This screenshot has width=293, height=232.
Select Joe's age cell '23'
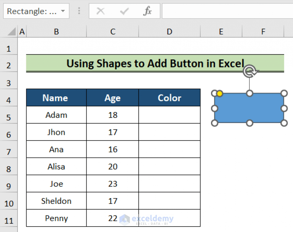(x=113, y=184)
